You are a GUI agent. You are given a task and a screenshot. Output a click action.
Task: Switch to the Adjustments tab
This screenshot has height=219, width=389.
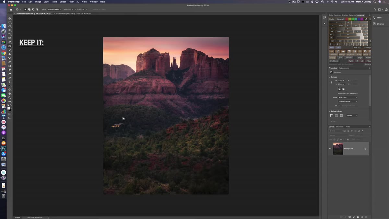(344, 68)
